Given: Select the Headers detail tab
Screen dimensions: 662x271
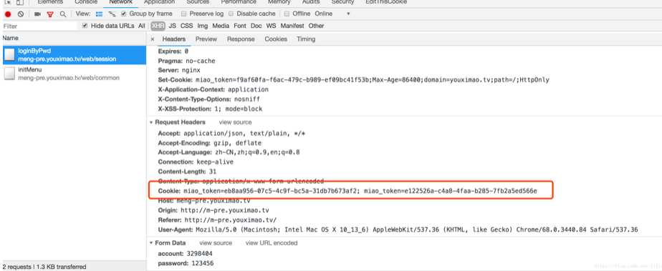Looking at the screenshot, I should pyautogui.click(x=174, y=39).
